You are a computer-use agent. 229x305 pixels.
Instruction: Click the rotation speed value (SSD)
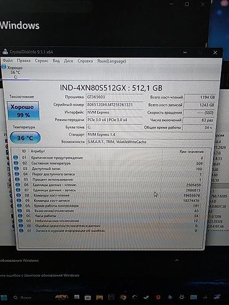point(199,113)
